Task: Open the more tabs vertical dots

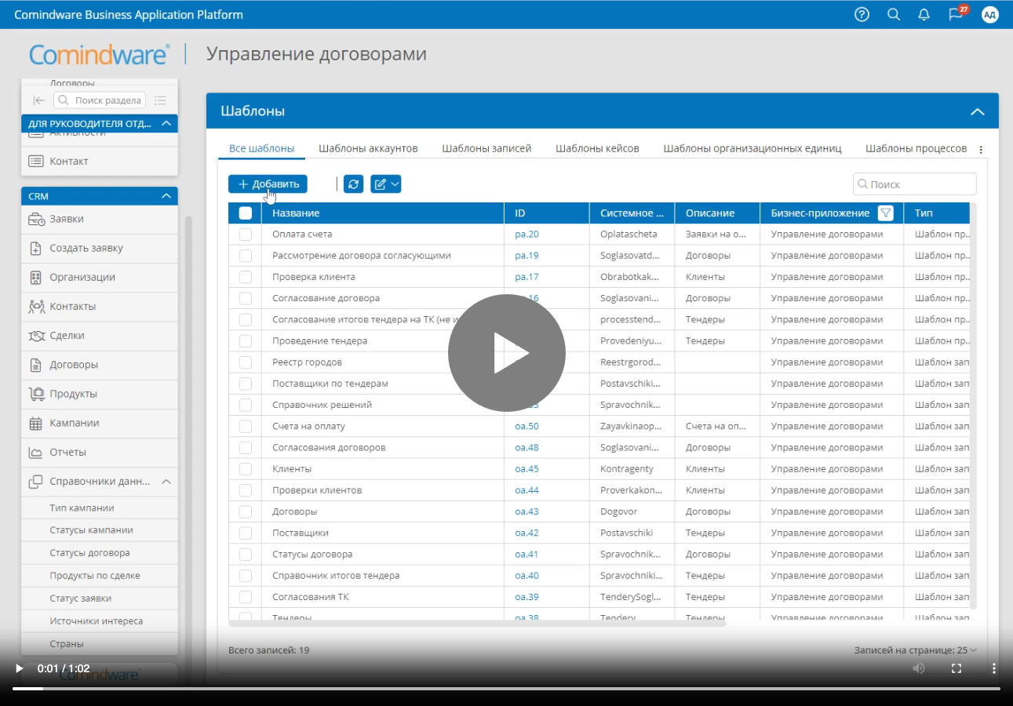Action: coord(981,149)
